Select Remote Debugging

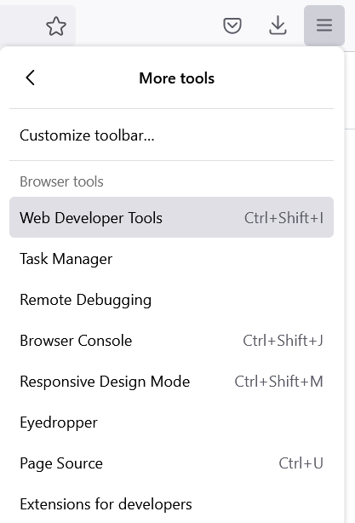coord(171,300)
